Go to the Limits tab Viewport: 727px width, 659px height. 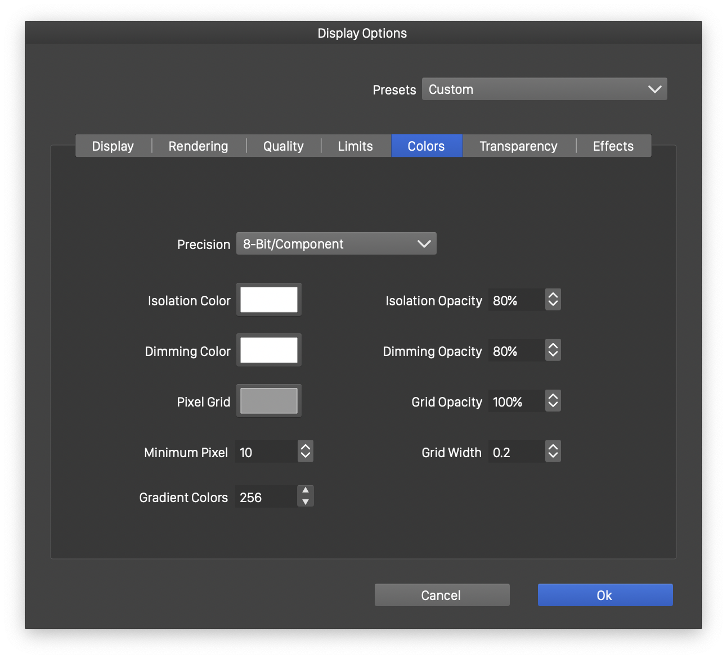tap(355, 146)
